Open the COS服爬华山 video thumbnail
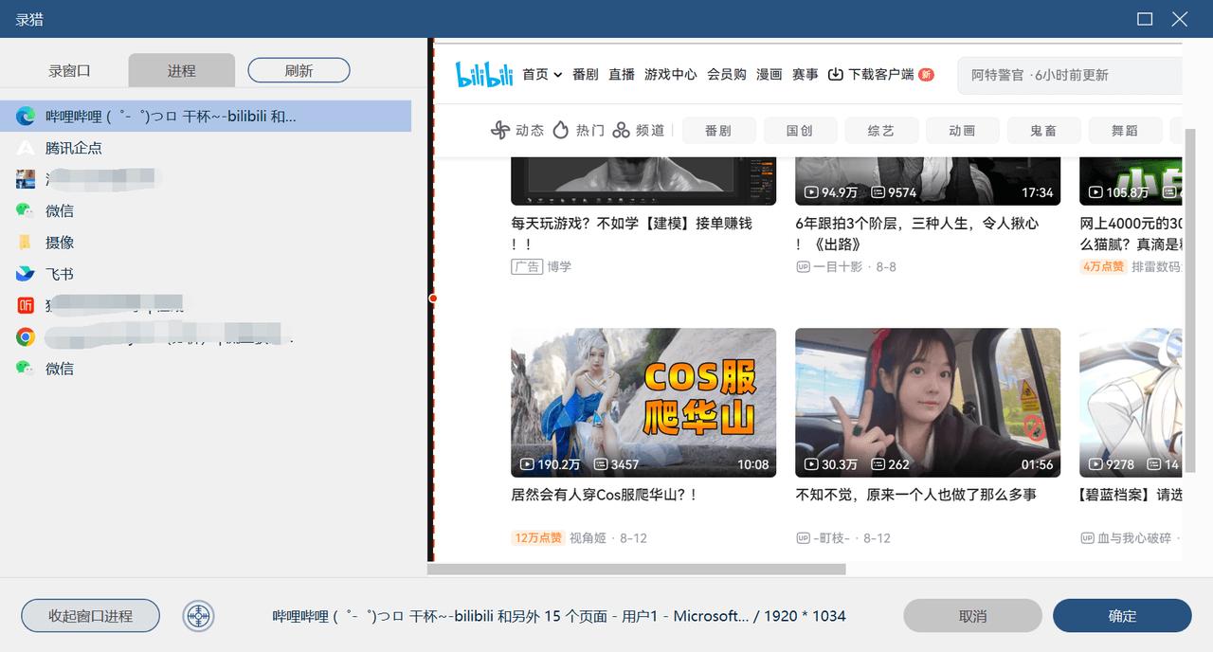1213x652 pixels. pyautogui.click(x=643, y=402)
